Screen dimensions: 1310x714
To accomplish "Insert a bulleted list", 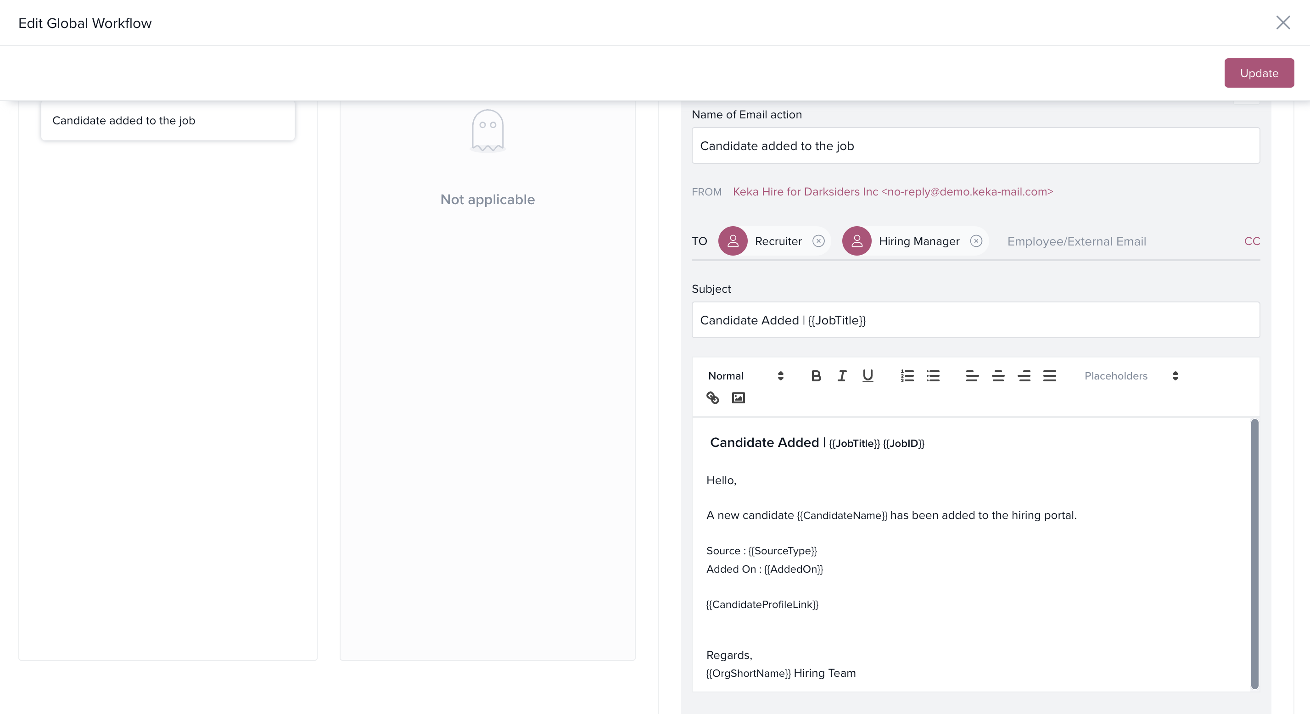I will 933,376.
